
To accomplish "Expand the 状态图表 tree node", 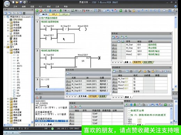I will [8, 28].
